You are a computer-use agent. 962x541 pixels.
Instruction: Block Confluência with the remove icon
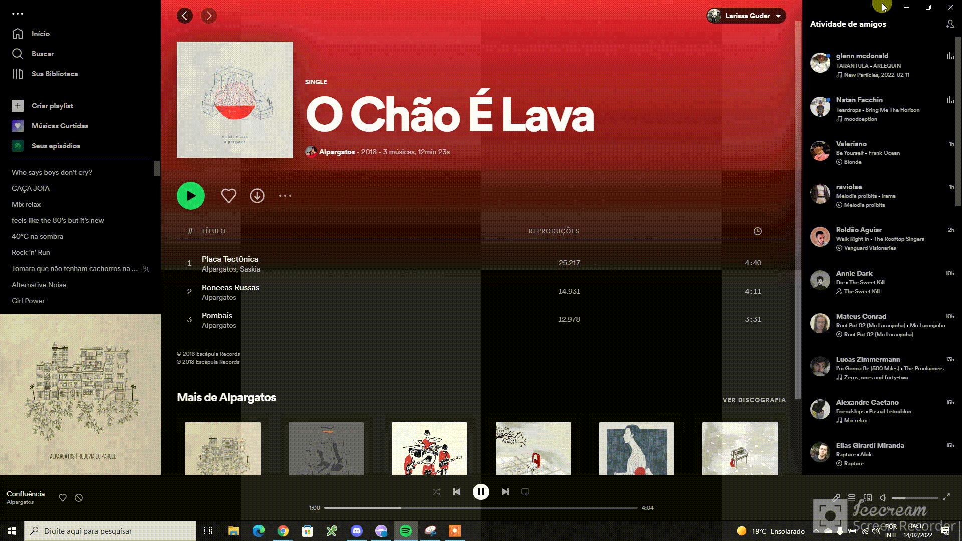[x=79, y=498]
